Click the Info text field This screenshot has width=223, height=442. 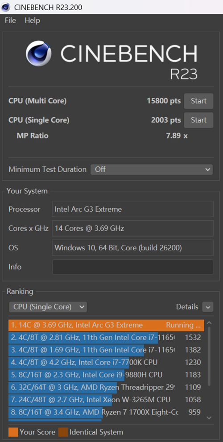[x=133, y=267]
